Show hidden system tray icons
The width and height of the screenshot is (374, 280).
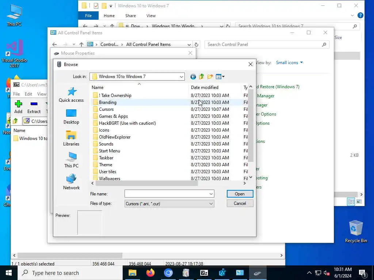pyautogui.click(x=309, y=273)
